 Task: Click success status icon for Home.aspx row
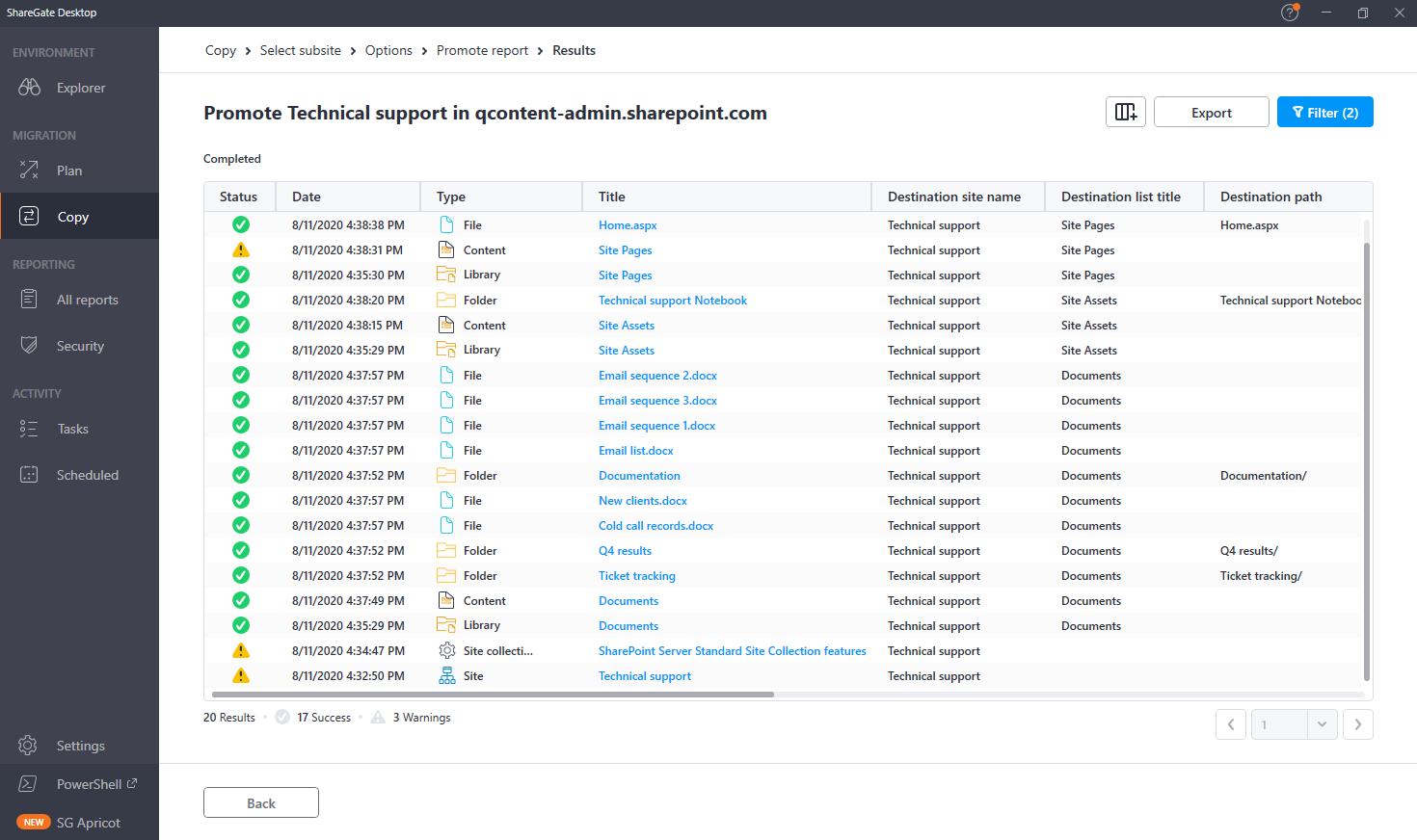coord(241,224)
